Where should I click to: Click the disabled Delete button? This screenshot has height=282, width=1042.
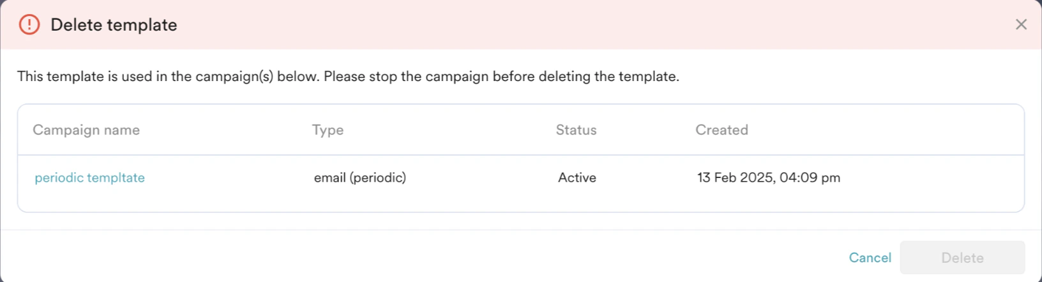pos(962,258)
